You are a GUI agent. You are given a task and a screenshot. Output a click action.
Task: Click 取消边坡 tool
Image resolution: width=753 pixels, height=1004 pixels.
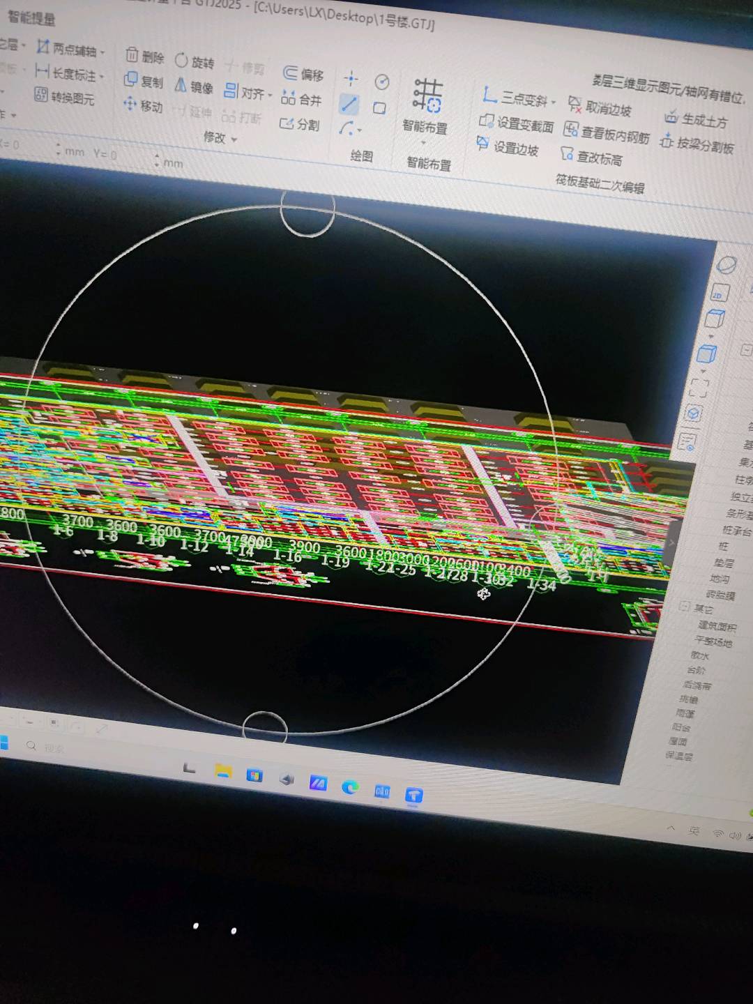pos(600,108)
